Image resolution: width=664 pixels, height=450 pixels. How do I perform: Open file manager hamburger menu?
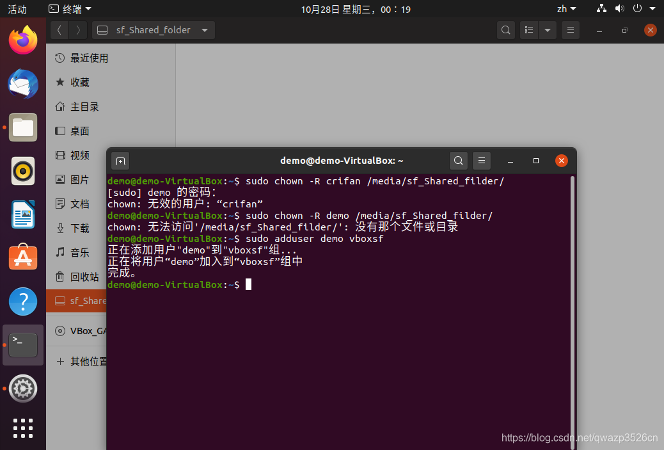(571, 30)
